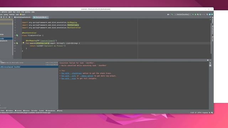Screen dimensions: 228x128
Task: Click the LF line separator in status bar
Action: 196,113
